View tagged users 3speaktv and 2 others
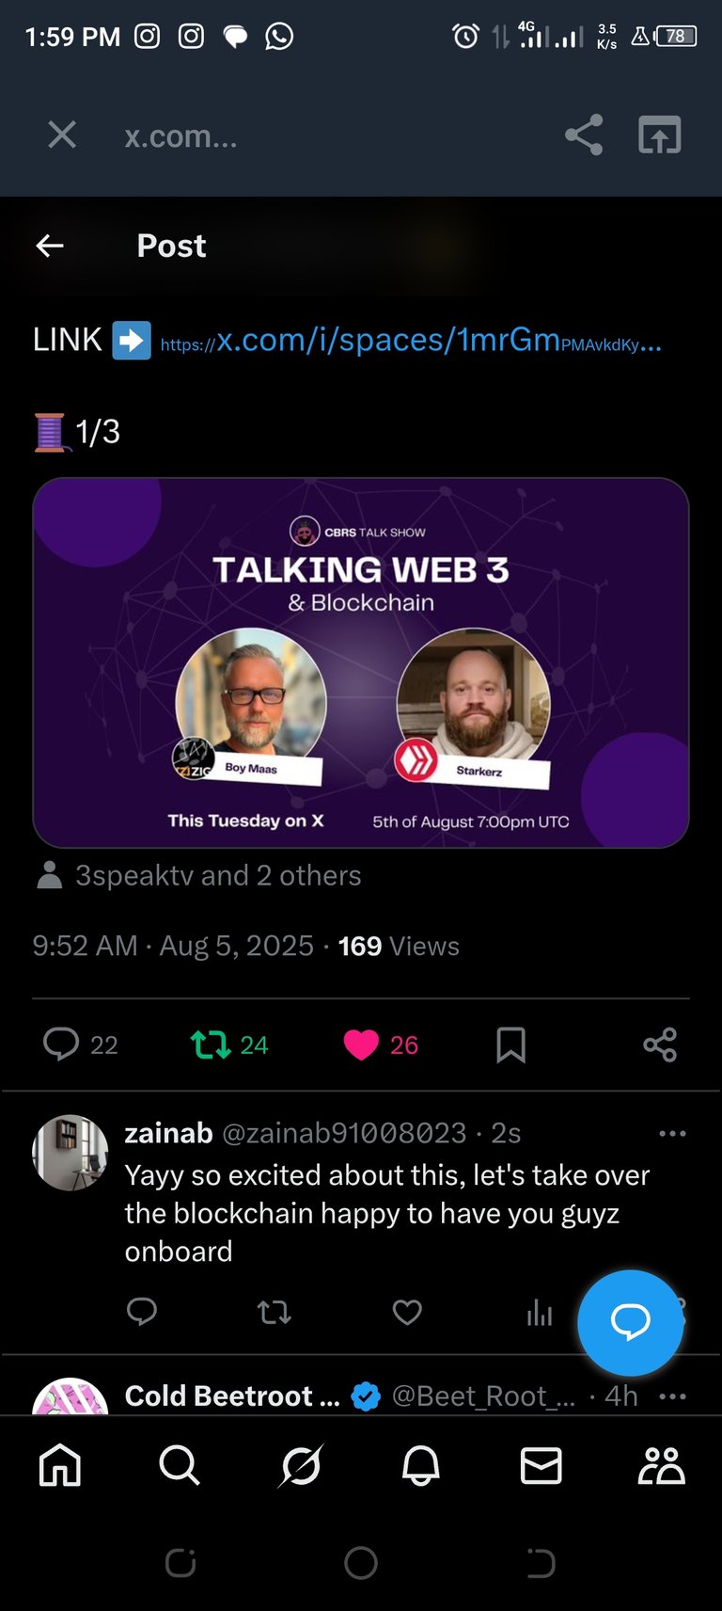The height and width of the screenshot is (1611, 722). 198,876
